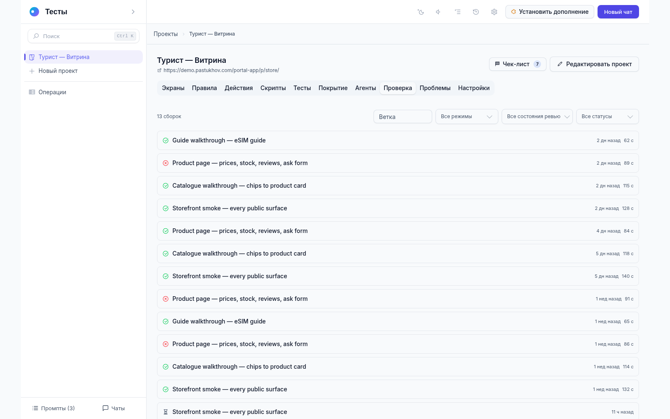The height and width of the screenshot is (419, 670).
Task: Click the search field in the sidebar
Action: point(83,36)
